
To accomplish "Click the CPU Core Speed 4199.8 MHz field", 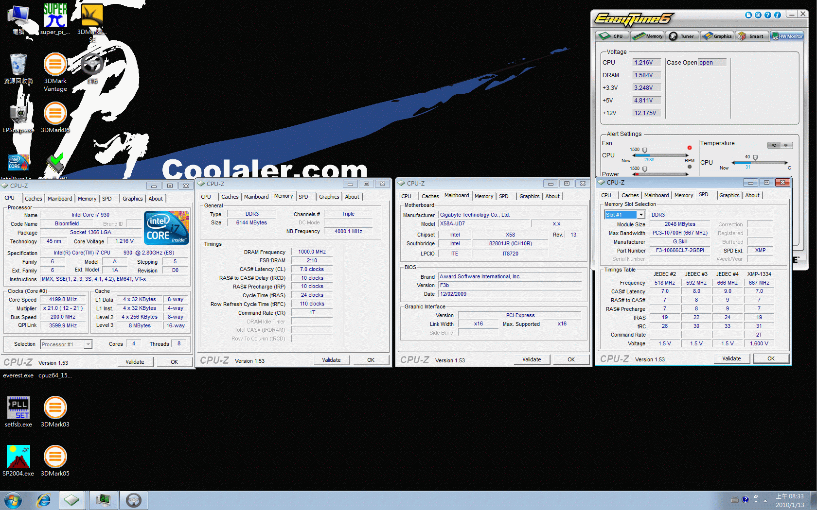I will (x=63, y=300).
